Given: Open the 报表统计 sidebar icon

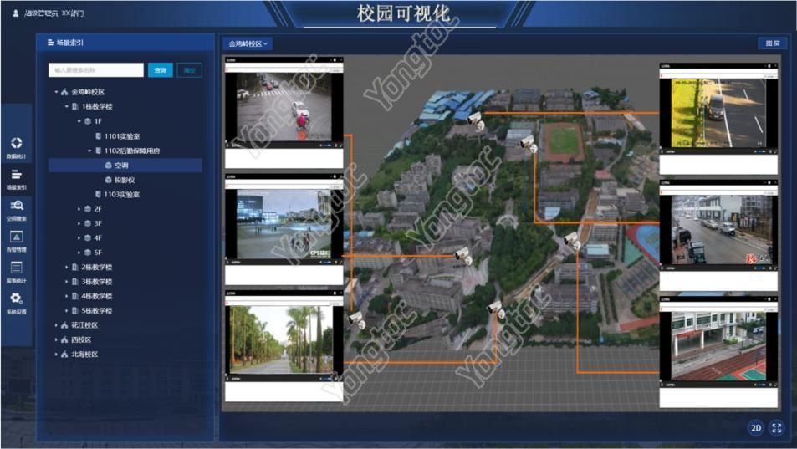Looking at the screenshot, I should pos(16,268).
